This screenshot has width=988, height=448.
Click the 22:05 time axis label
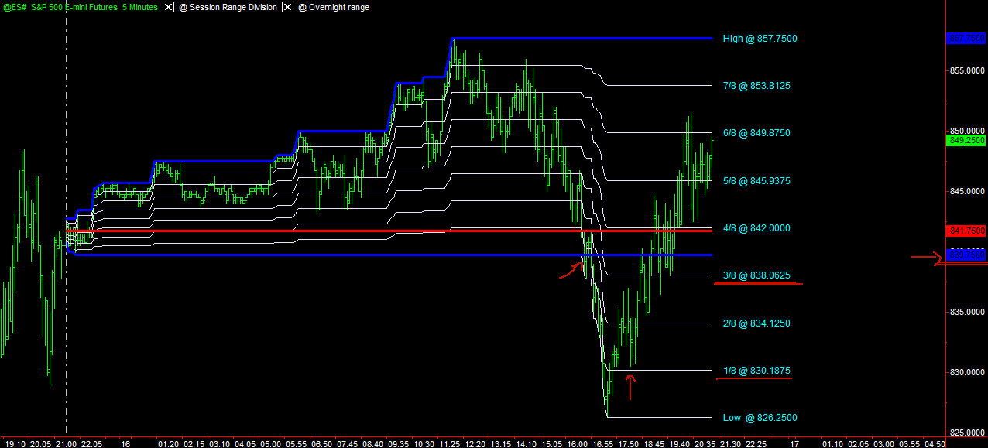click(92, 444)
